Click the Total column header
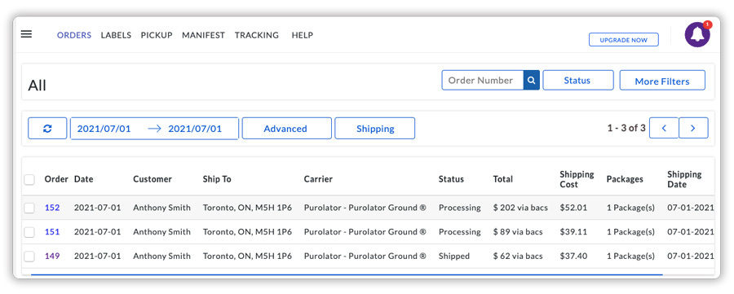The height and width of the screenshot is (294, 734). pos(503,179)
